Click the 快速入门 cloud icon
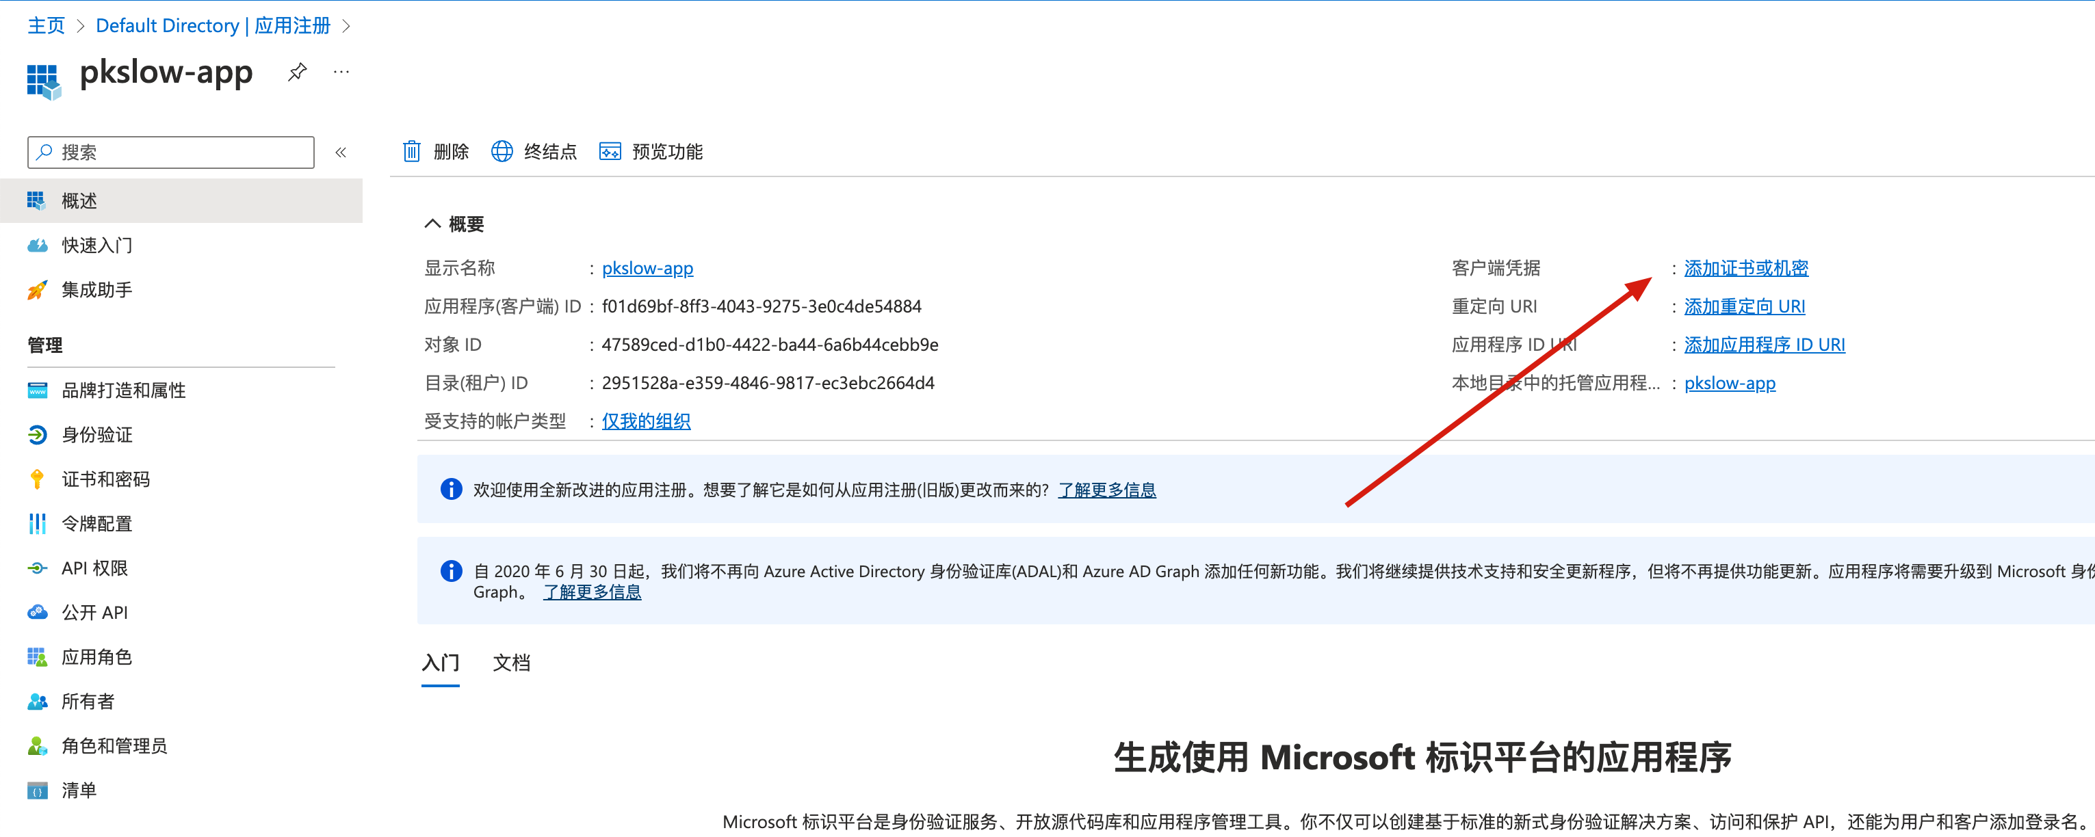 click(x=38, y=245)
